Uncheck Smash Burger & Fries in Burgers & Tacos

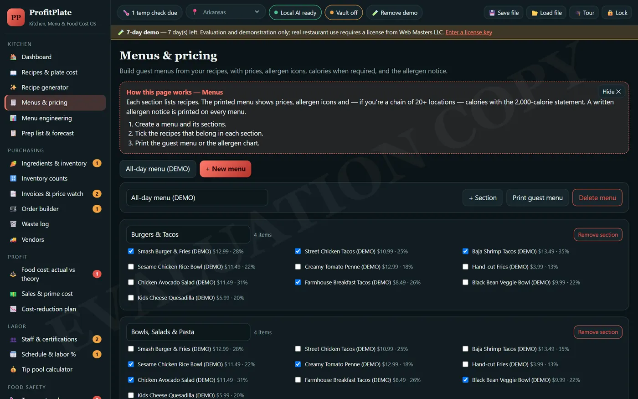pos(131,251)
